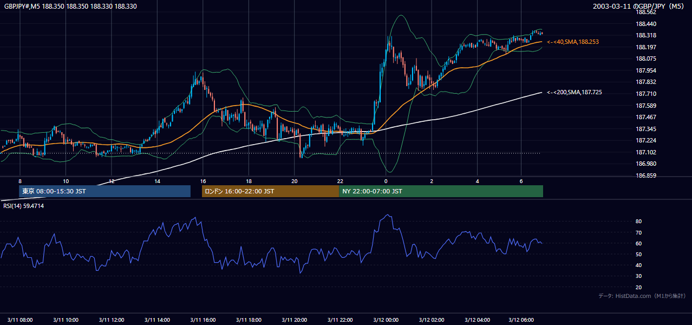Click the 187.467 price axis label
The width and height of the screenshot is (692, 325).
(x=646, y=117)
